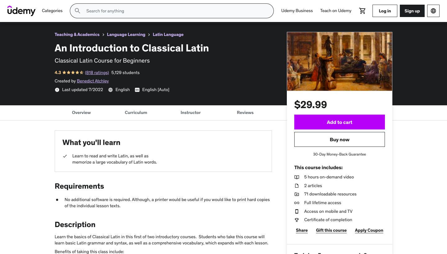Click the certificate trophy icon
Screen dimensions: 447x254
(x=297, y=220)
